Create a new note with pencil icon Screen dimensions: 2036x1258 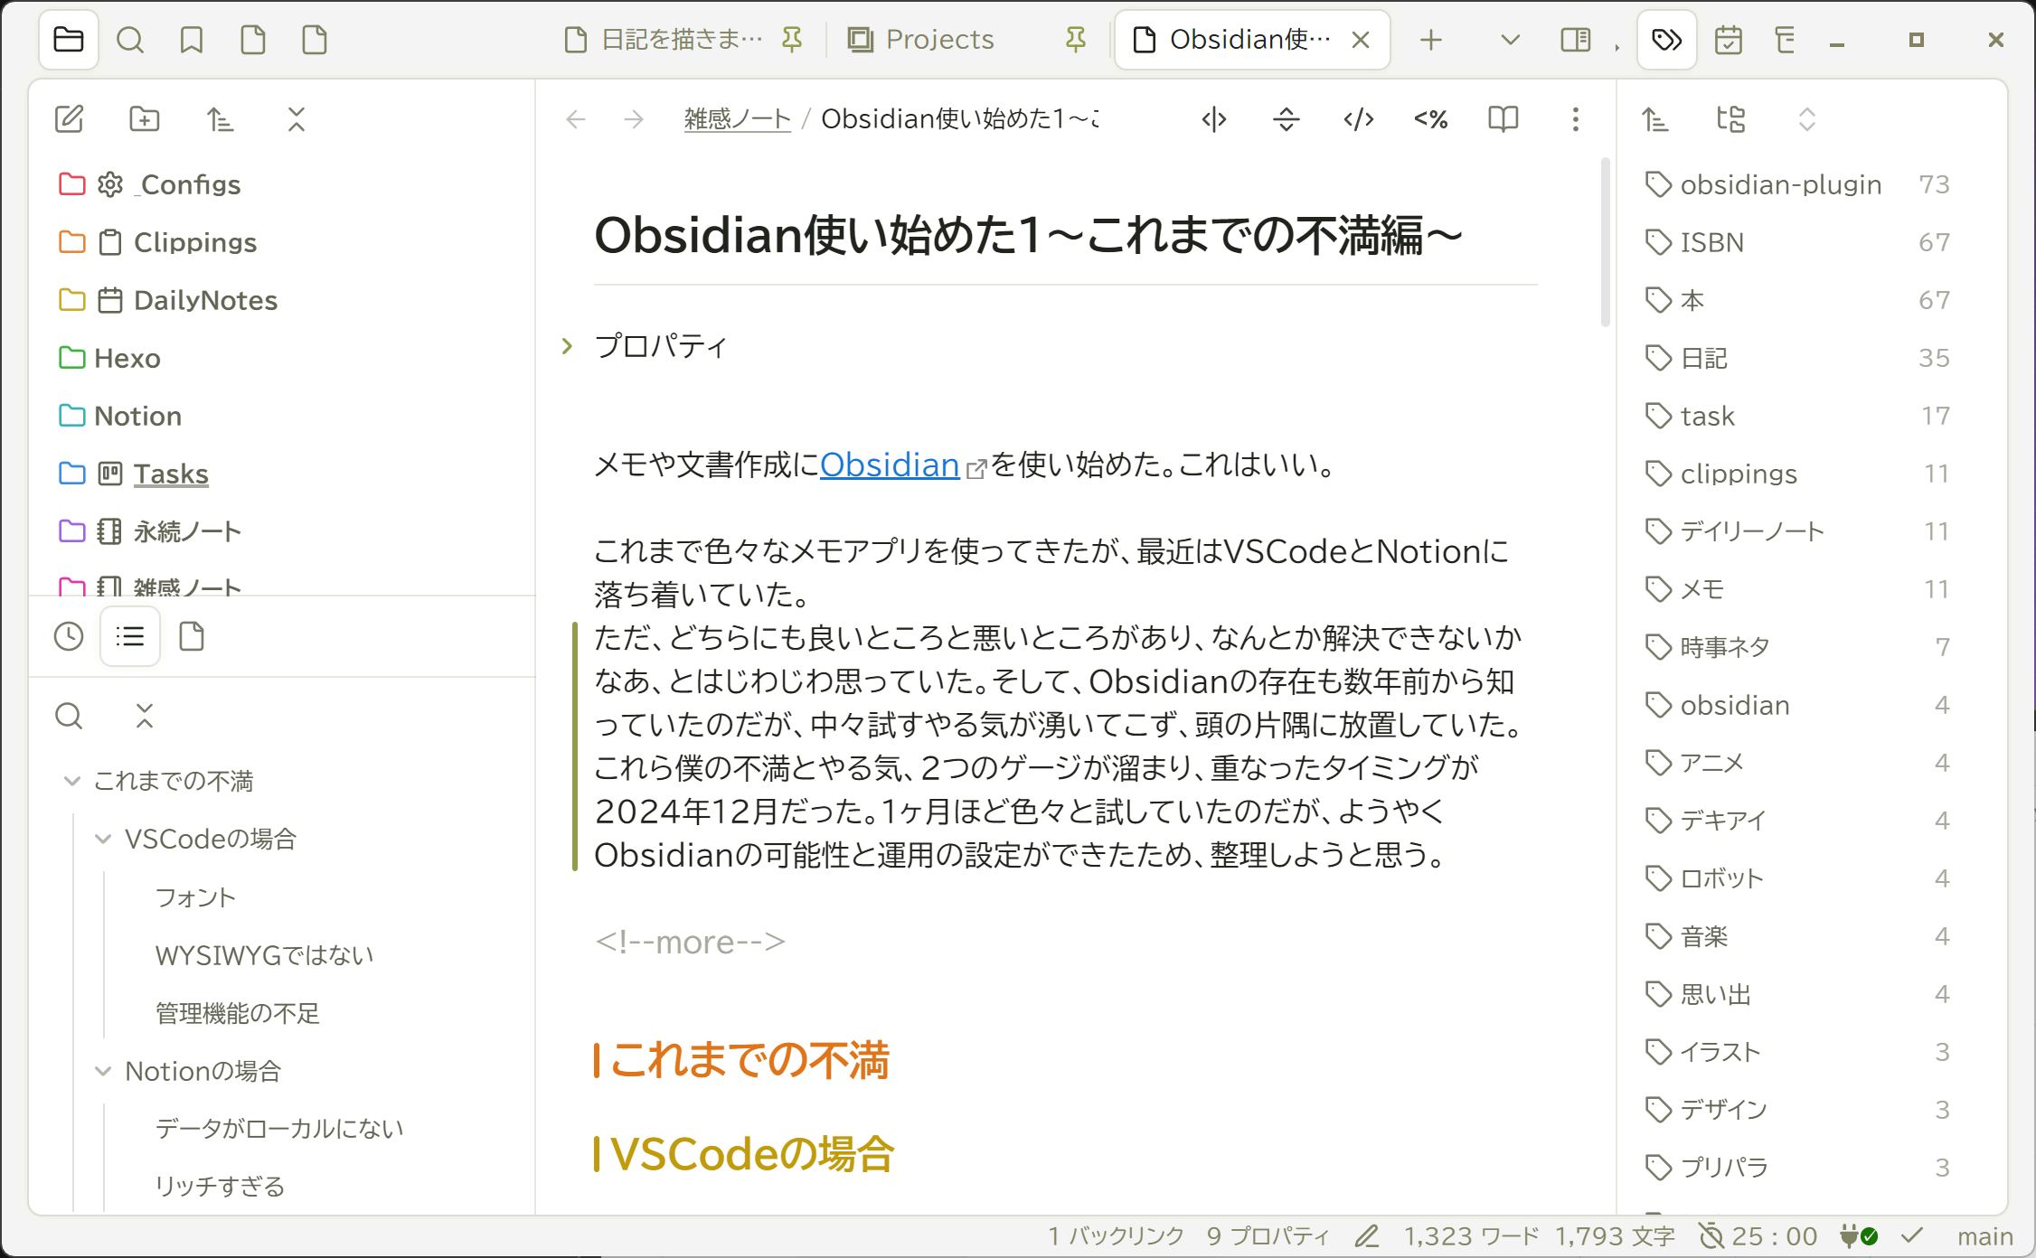tap(69, 119)
